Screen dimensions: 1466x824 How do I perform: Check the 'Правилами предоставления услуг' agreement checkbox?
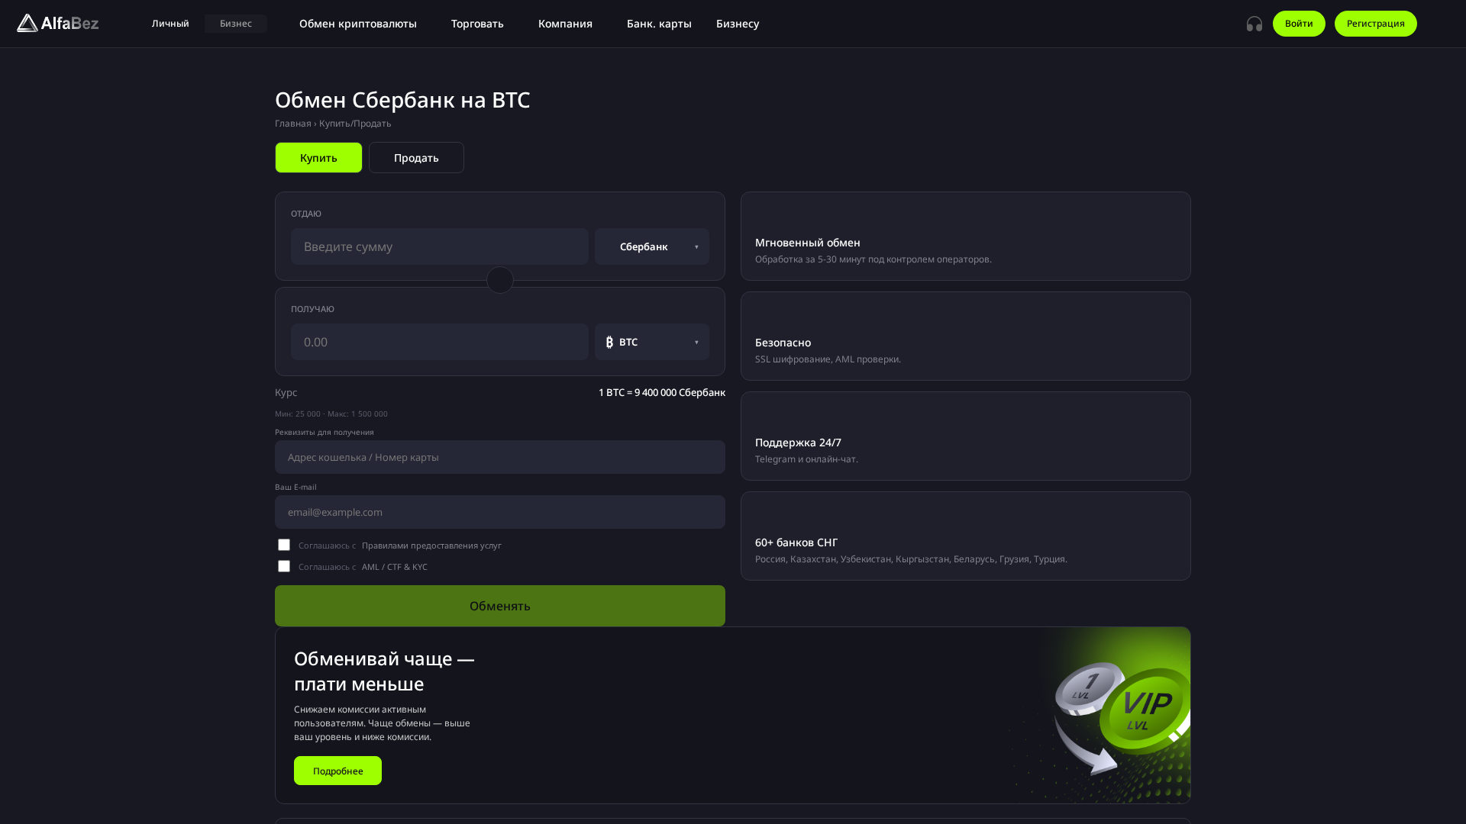click(284, 545)
